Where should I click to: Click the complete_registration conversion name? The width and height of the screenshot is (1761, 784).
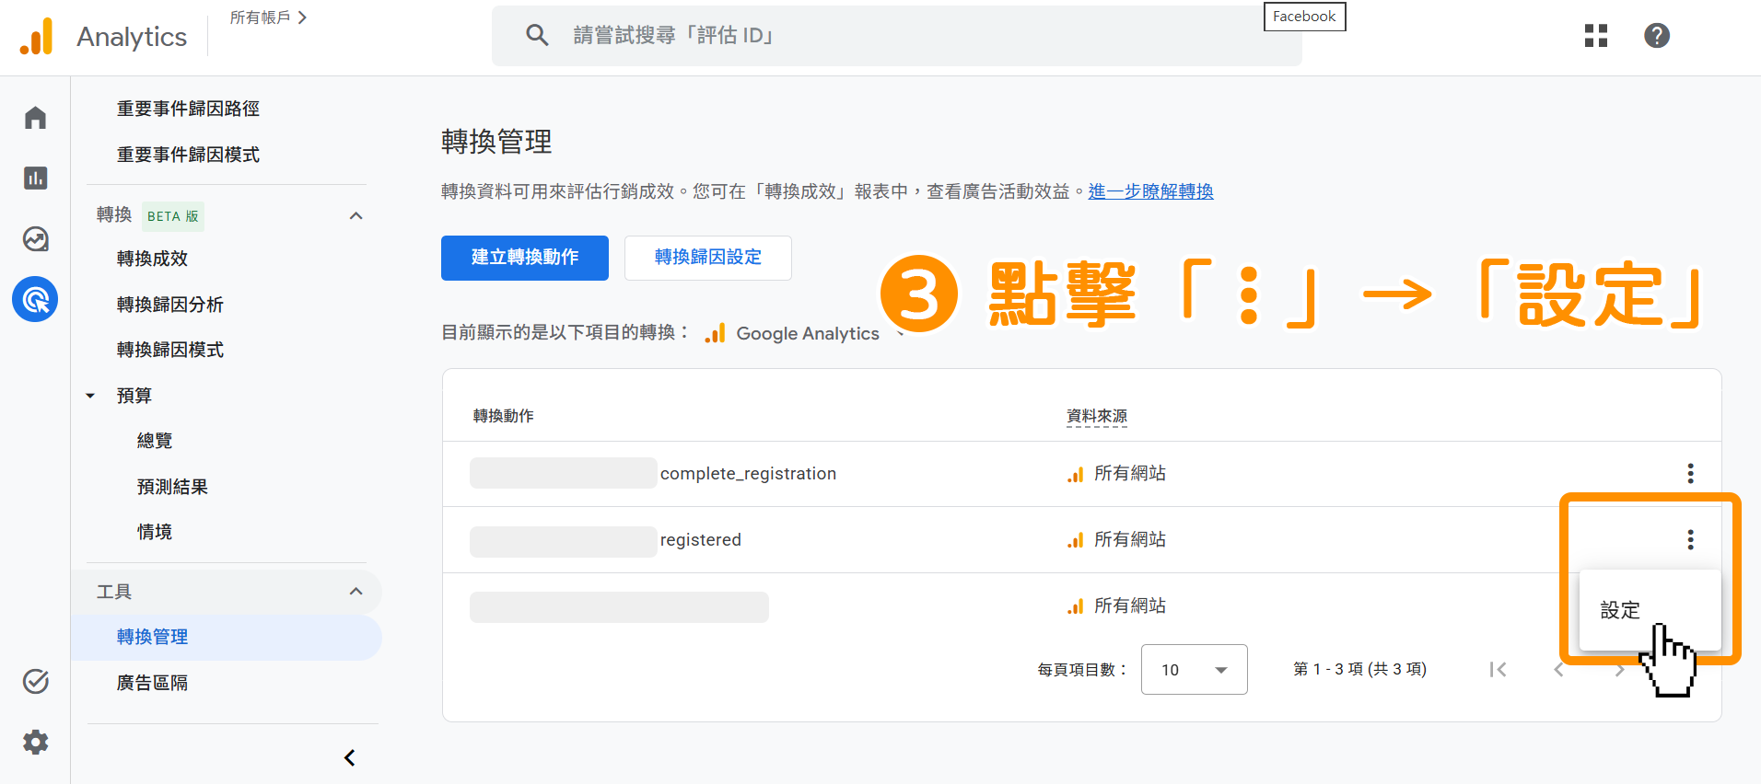(x=748, y=474)
